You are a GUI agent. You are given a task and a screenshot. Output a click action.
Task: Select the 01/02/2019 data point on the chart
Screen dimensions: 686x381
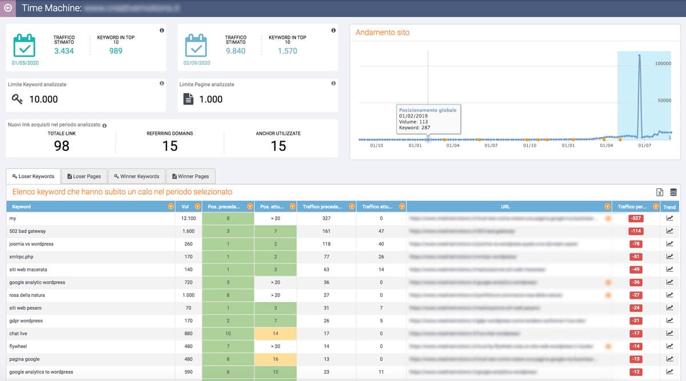429,139
